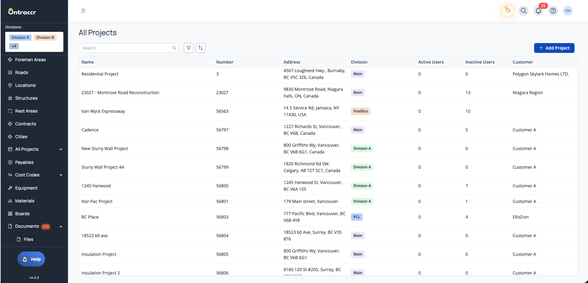Click the yellow clock-in hand icon
Screen dimensions: 588x283
[x=507, y=11]
